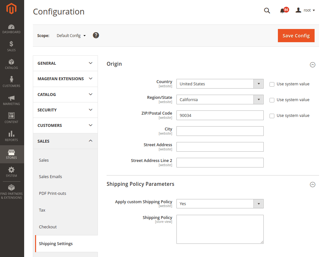Collapse the Origin section
This screenshot has width=322, height=257.
click(x=312, y=64)
